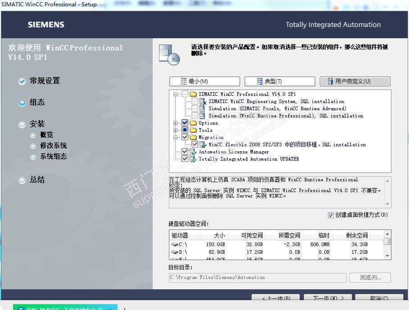The height and width of the screenshot is (310, 409).
Task: Click the 目标目录 path input field
Action: coord(258,278)
